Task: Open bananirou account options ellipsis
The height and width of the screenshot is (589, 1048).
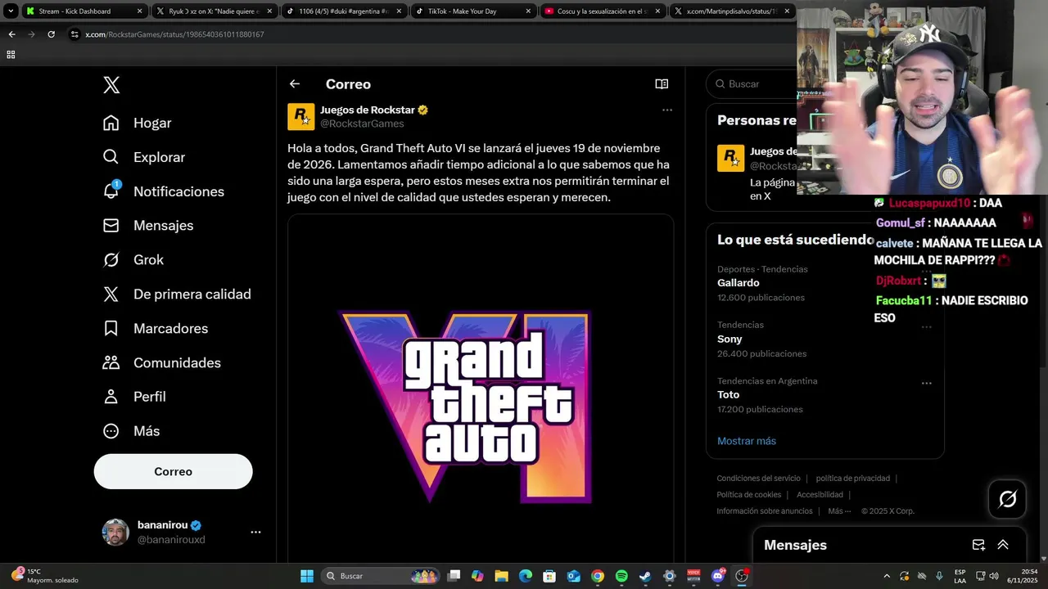Action: 255,532
